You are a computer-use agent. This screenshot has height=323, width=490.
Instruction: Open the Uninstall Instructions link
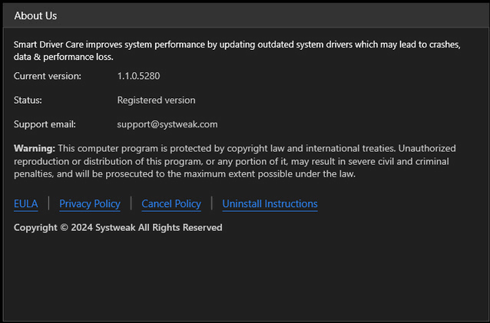pos(270,203)
